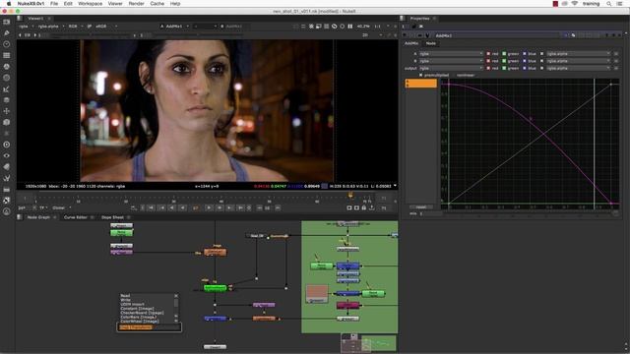Open the A input AddMix1 dropdown
Image resolution: width=630 pixels, height=354 pixels.
[x=174, y=27]
